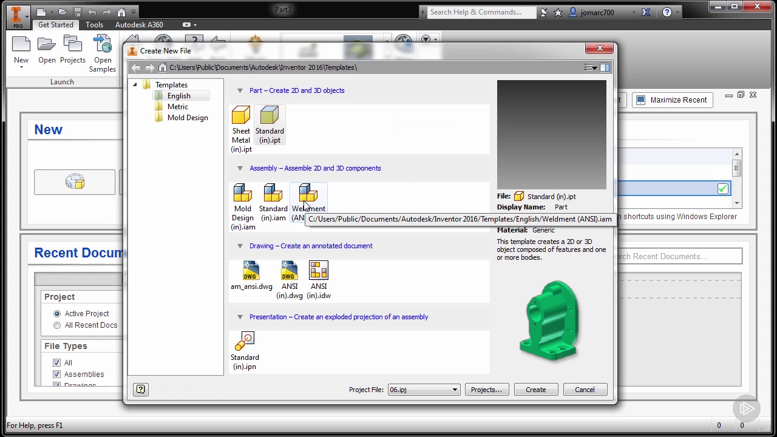Click the quick access Save icon
Image resolution: width=777 pixels, height=437 pixels.
(x=78, y=12)
